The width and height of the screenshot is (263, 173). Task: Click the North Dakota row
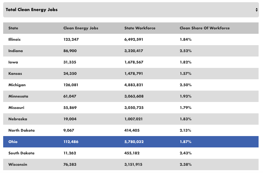click(x=21, y=130)
